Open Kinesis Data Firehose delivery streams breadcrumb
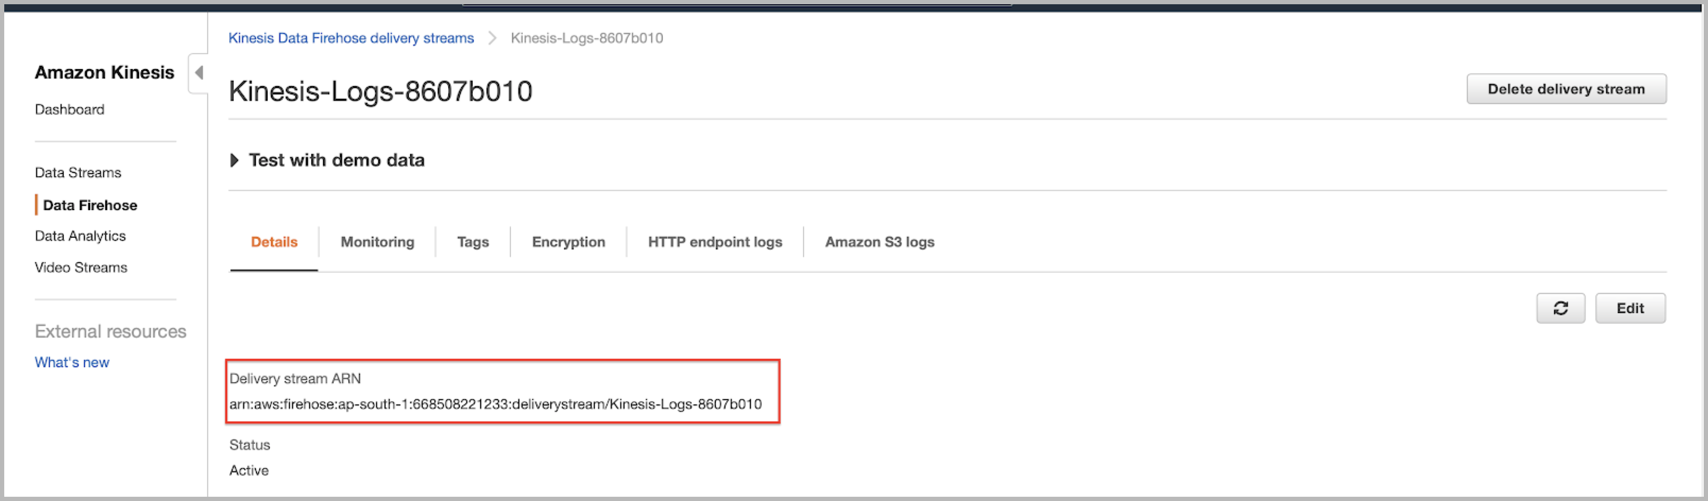 click(351, 38)
